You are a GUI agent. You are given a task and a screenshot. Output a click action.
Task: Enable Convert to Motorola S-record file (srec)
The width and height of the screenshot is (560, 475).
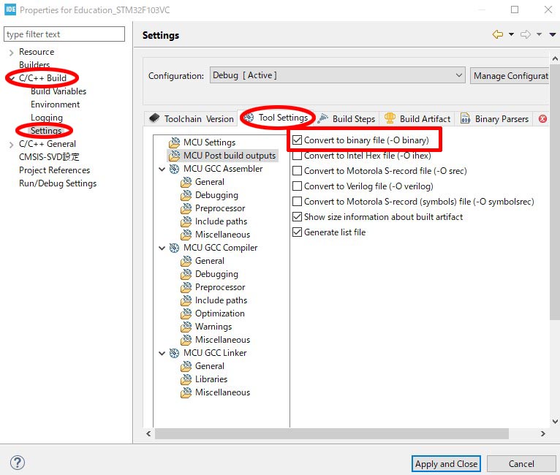point(297,171)
